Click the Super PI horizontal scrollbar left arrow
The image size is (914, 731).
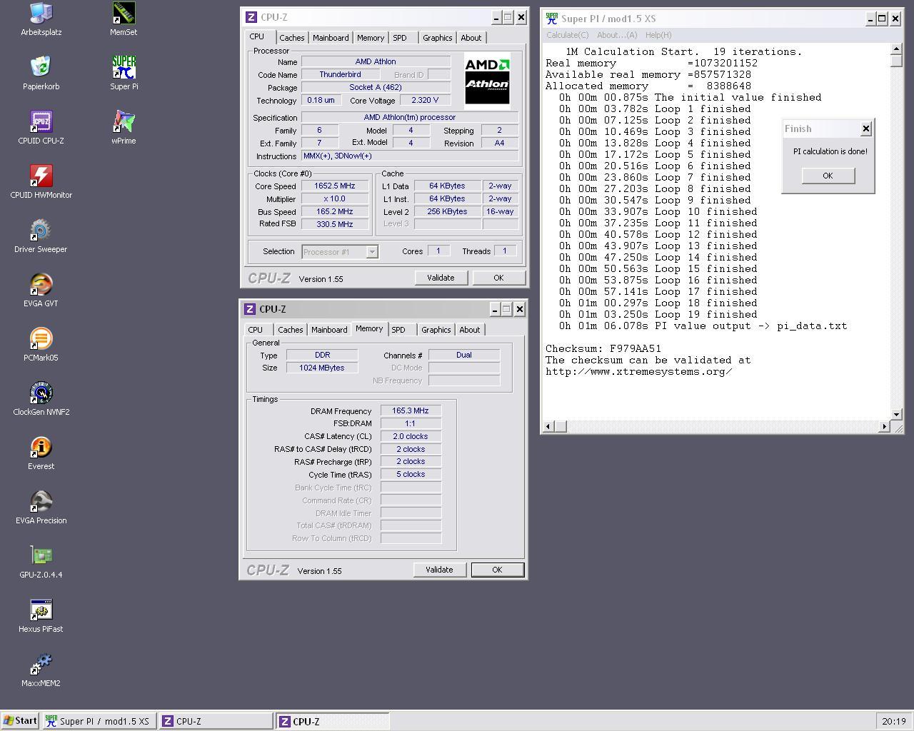click(x=548, y=427)
